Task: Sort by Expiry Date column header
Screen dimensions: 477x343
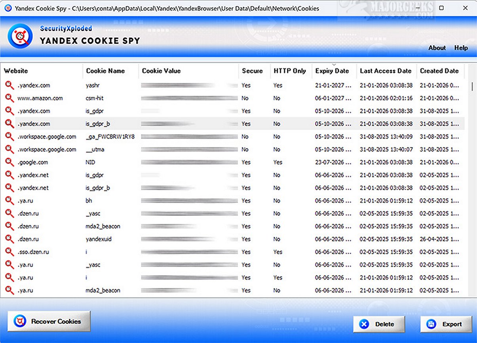Action: coord(332,71)
